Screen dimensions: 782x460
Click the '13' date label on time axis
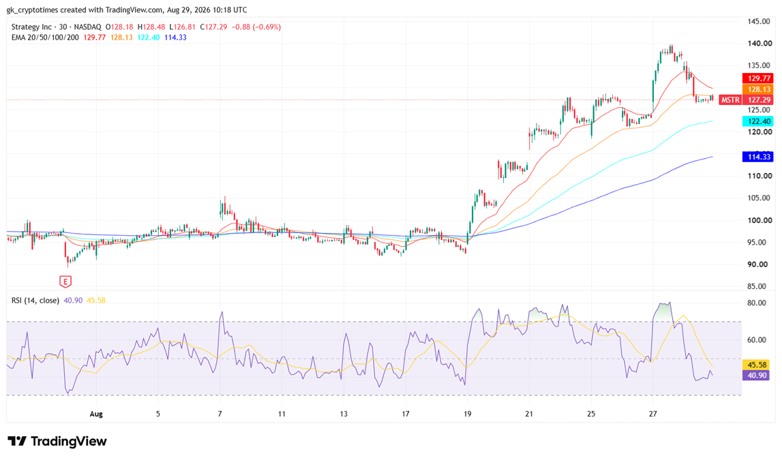[x=344, y=414]
